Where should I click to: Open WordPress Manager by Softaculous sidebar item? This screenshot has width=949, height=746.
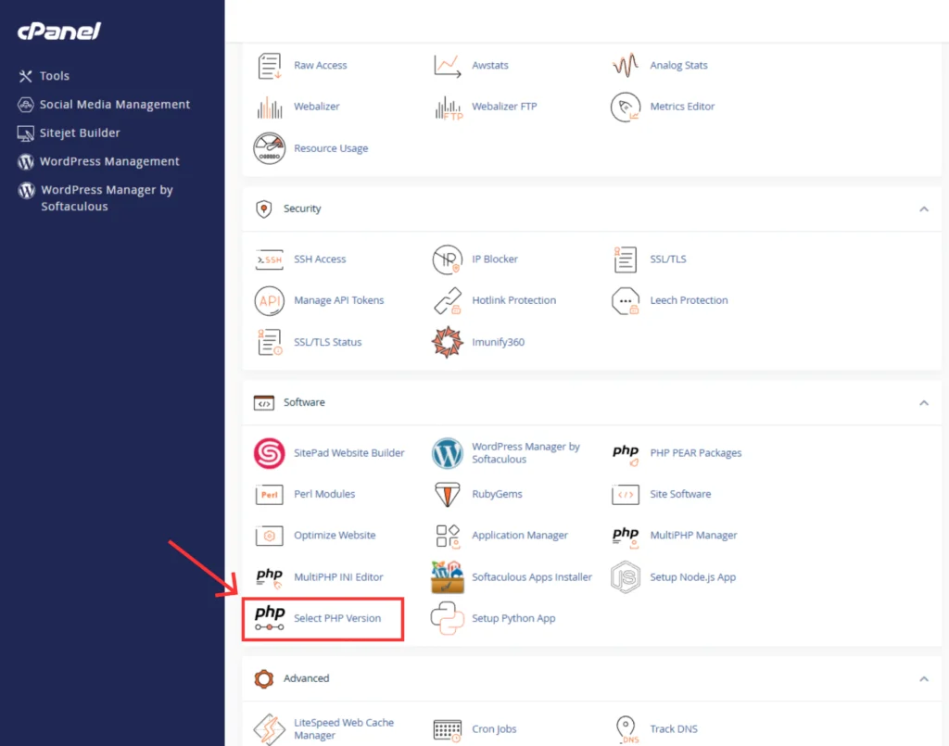point(95,197)
